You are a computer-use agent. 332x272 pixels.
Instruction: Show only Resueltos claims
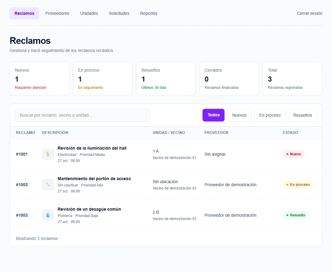tap(302, 115)
